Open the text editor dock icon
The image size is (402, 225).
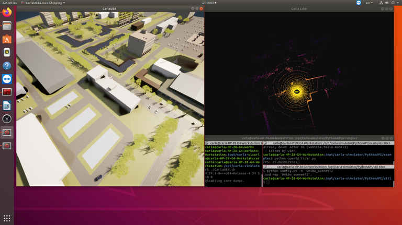point(7,106)
